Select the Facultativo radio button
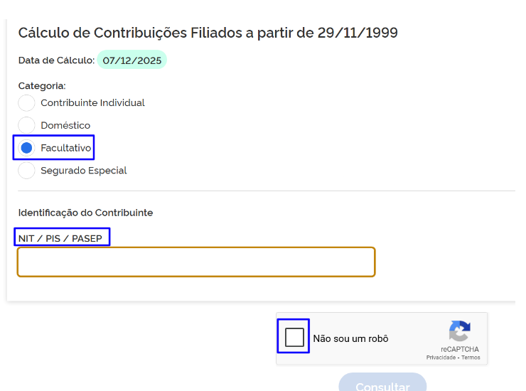The image size is (526, 391). point(26,148)
